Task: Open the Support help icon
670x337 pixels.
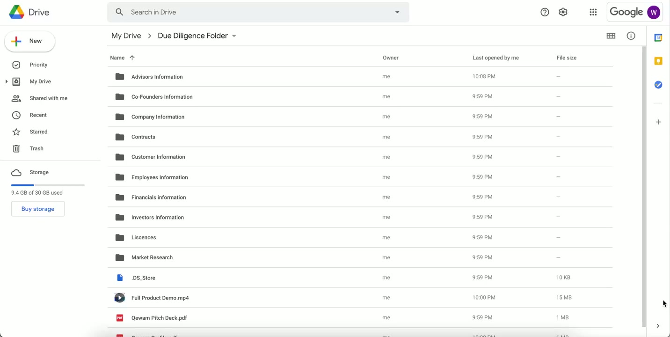Action: pyautogui.click(x=545, y=12)
